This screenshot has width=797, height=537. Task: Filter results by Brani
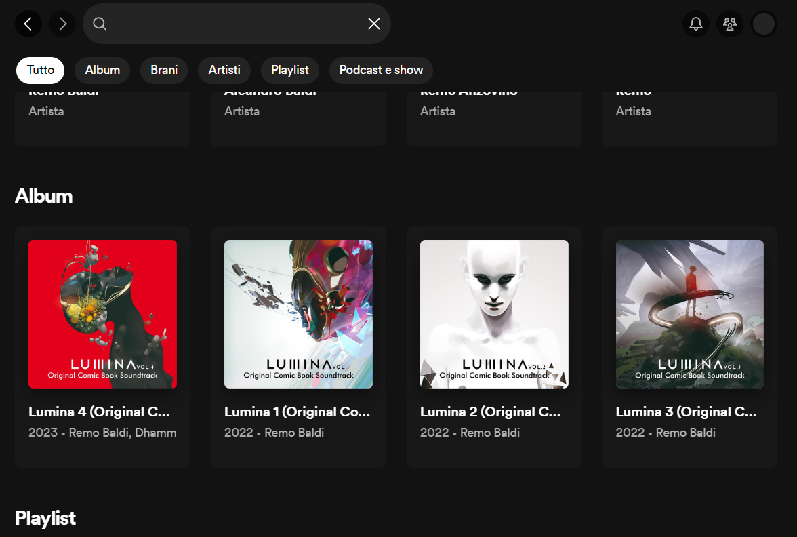coord(163,70)
